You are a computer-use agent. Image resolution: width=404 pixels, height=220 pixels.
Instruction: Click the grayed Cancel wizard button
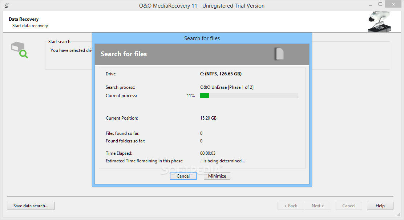pyautogui.click(x=349, y=206)
